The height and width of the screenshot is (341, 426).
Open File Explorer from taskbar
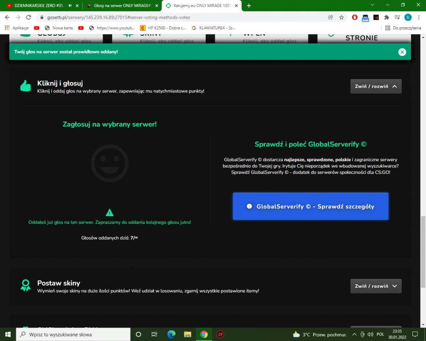click(x=187, y=334)
